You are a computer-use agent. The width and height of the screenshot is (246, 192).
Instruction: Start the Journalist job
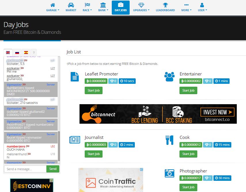pos(94,154)
